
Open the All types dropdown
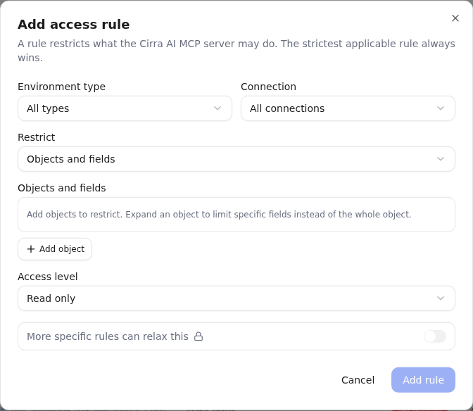125,108
